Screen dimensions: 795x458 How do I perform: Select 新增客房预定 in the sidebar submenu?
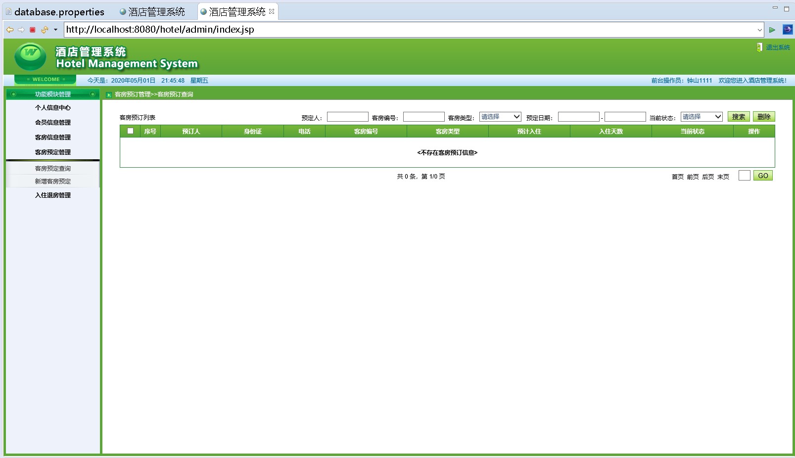pyautogui.click(x=53, y=182)
